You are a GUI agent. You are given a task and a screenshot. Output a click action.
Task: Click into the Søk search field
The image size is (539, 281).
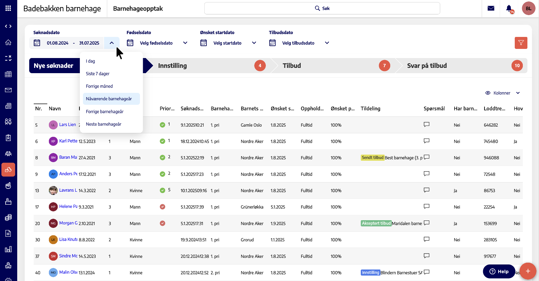pos(322,8)
